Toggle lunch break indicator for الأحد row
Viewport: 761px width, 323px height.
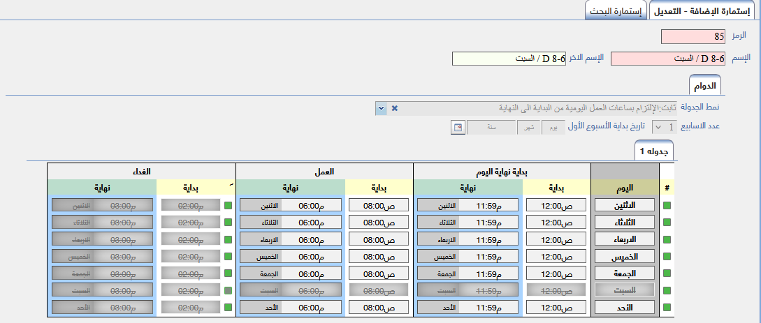[227, 306]
